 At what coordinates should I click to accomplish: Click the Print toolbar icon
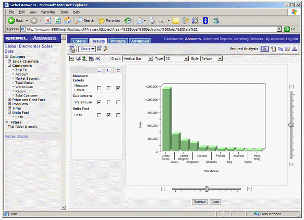point(152,20)
